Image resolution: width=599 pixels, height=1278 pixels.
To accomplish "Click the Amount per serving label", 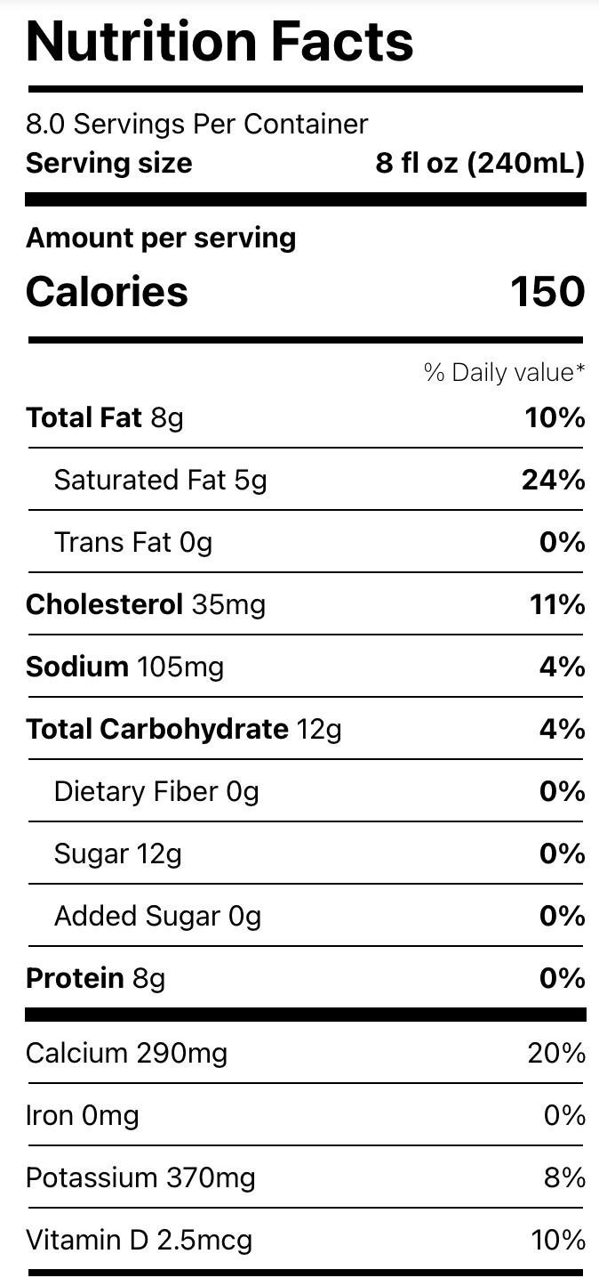I will click(161, 238).
